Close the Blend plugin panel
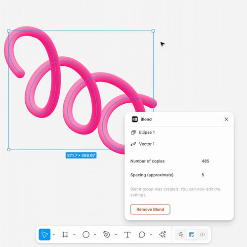The width and height of the screenshot is (247, 247). (226, 119)
